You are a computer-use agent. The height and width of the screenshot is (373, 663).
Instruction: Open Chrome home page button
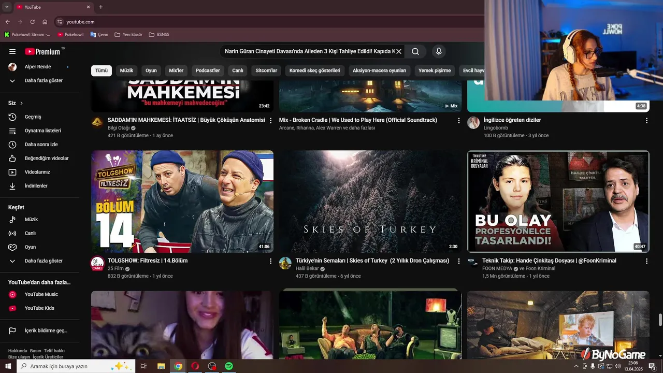click(x=45, y=22)
